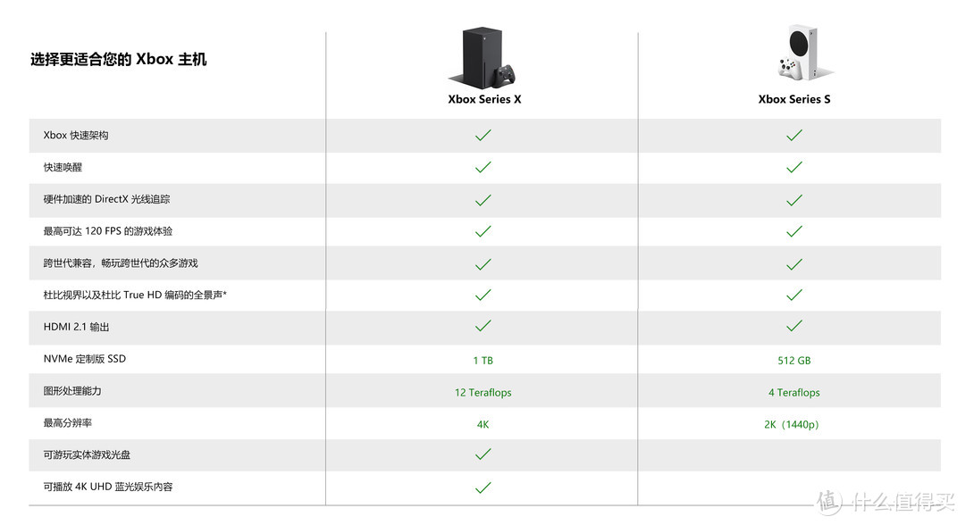
Task: Click Series X checkmark for 可游玩实体游戏光盘
Action: [483, 454]
